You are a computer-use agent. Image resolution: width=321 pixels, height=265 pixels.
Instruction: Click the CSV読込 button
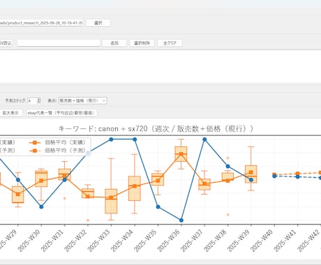pos(6,43)
